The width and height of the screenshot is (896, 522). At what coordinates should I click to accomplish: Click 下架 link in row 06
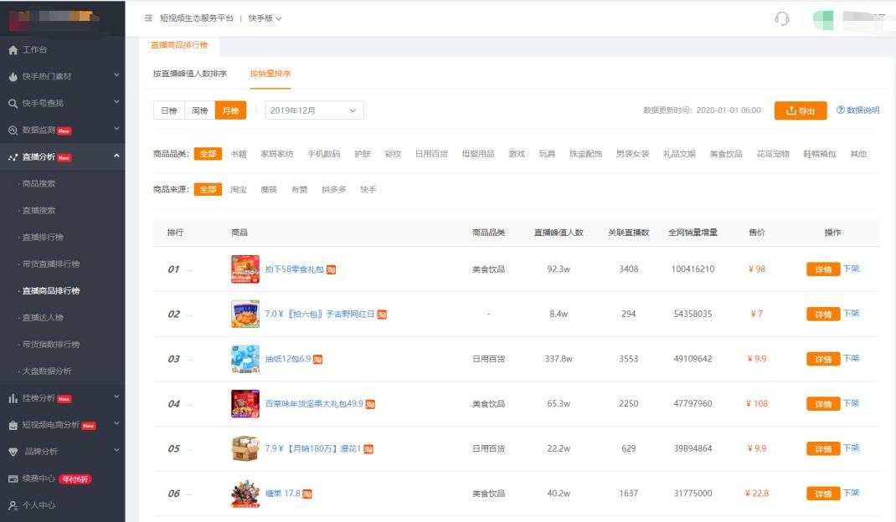point(851,493)
